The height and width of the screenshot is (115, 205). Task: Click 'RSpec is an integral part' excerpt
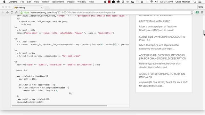tap(158, 28)
